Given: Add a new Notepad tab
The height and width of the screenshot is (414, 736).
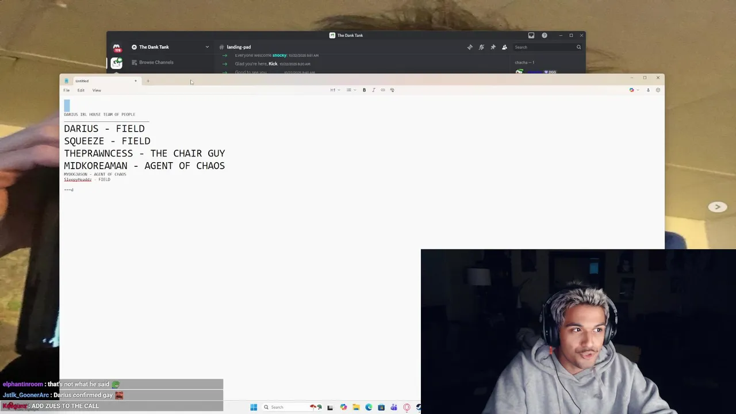Looking at the screenshot, I should tap(148, 80).
